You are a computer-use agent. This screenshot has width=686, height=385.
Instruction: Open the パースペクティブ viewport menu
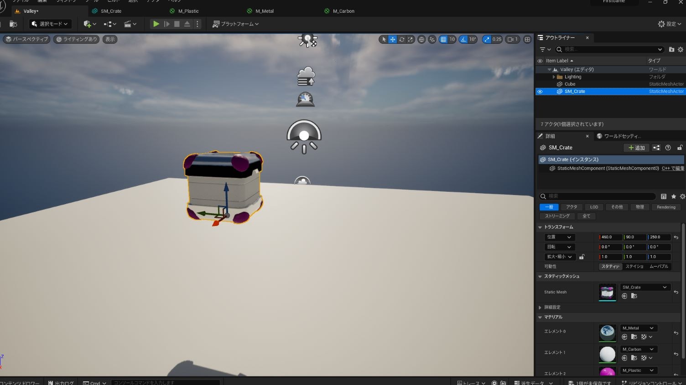[x=27, y=39]
